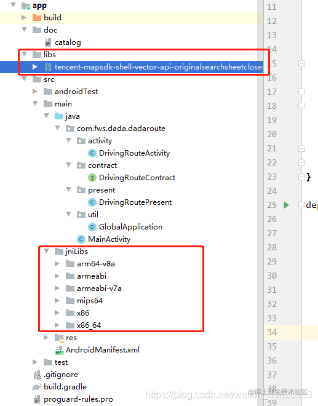The height and width of the screenshot is (406, 318).
Task: Toggle the code fold marker on line 17
Action: (x=301, y=92)
